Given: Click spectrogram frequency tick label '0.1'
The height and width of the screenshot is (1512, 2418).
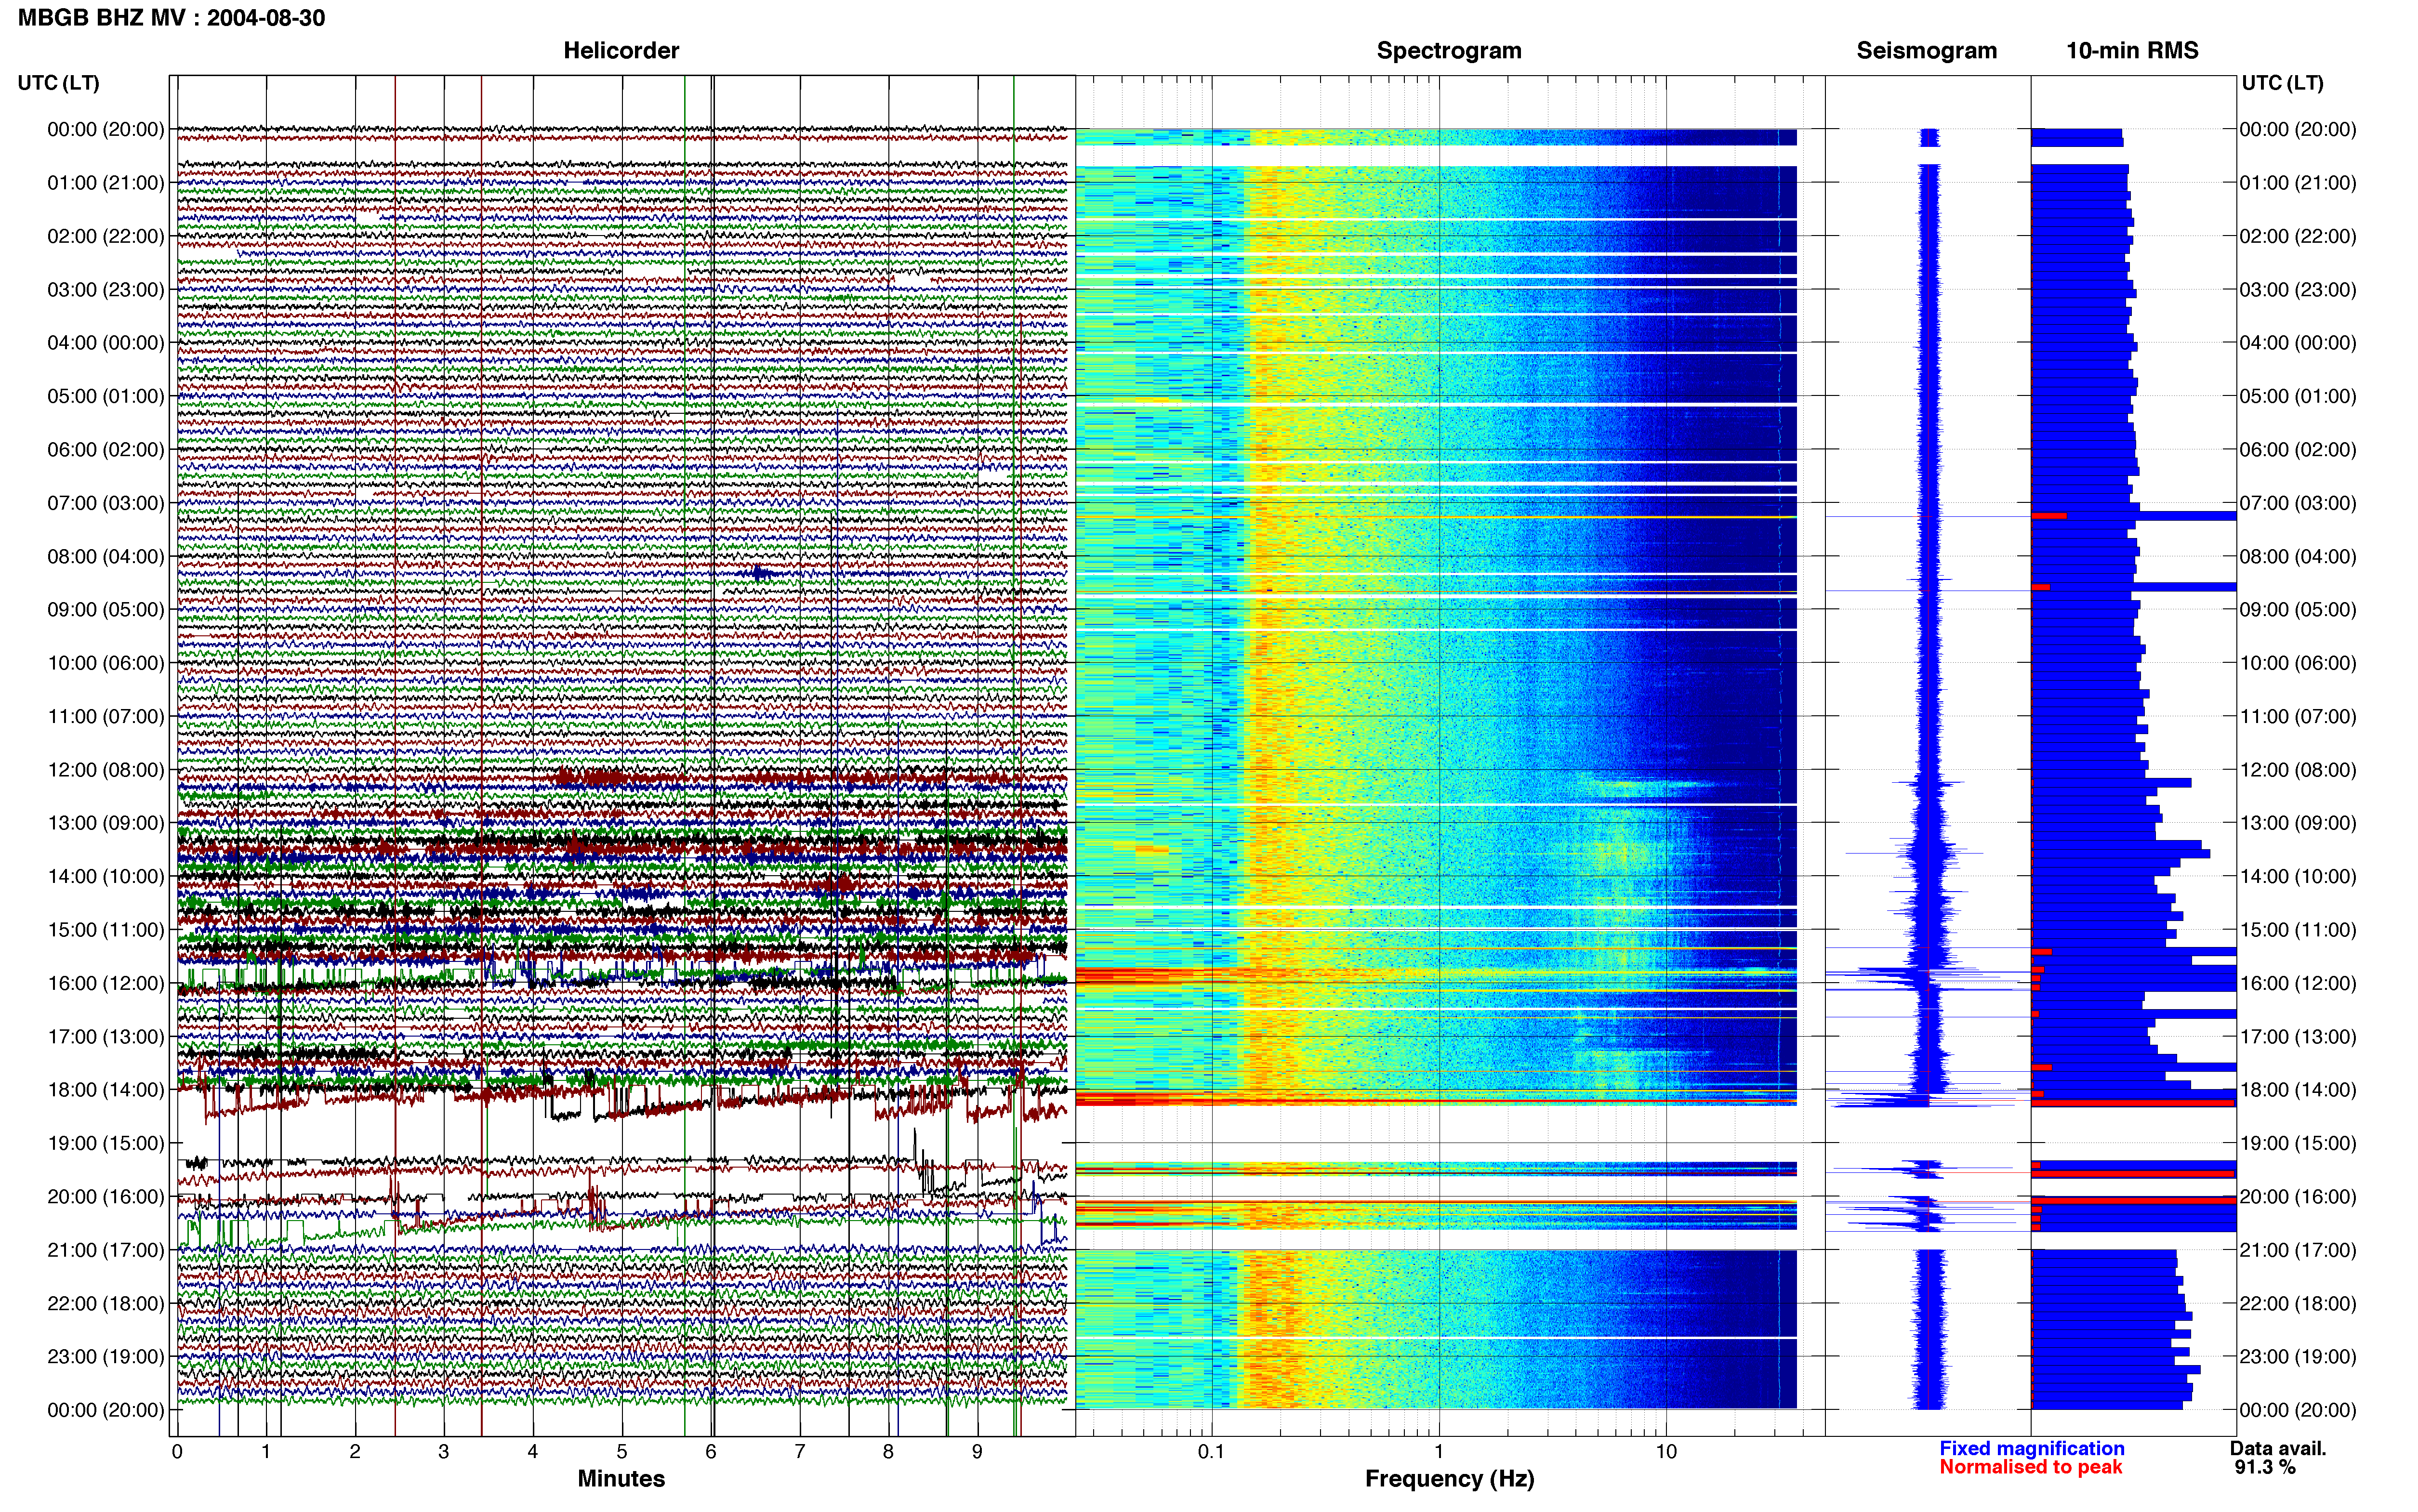Looking at the screenshot, I should 1211,1452.
